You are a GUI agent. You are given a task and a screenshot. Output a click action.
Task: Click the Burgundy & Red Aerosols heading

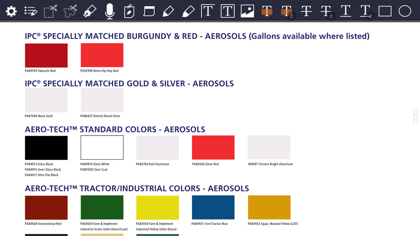(197, 36)
